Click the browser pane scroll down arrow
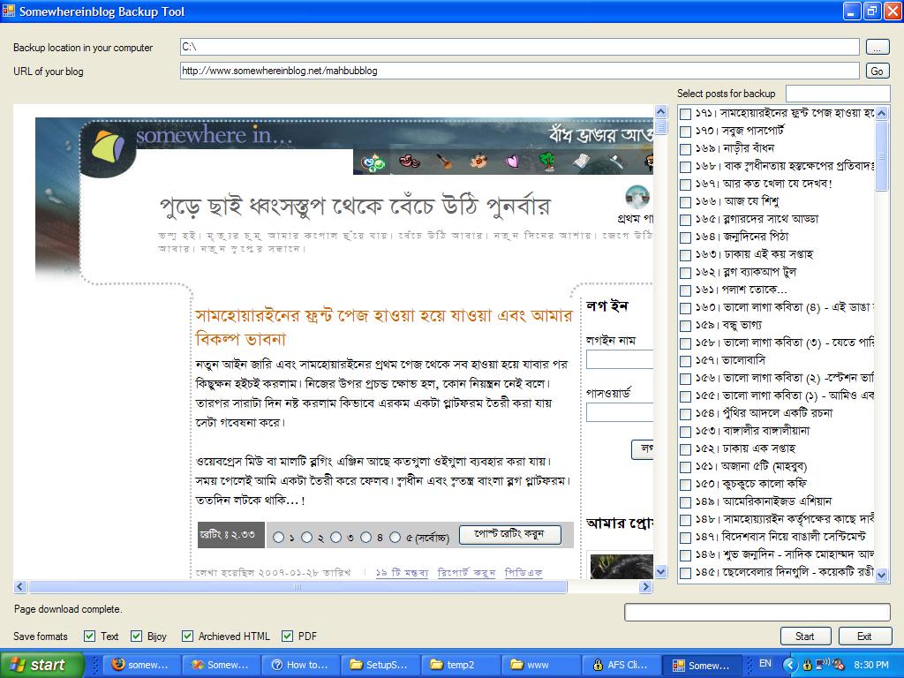904x678 pixels. (x=660, y=572)
